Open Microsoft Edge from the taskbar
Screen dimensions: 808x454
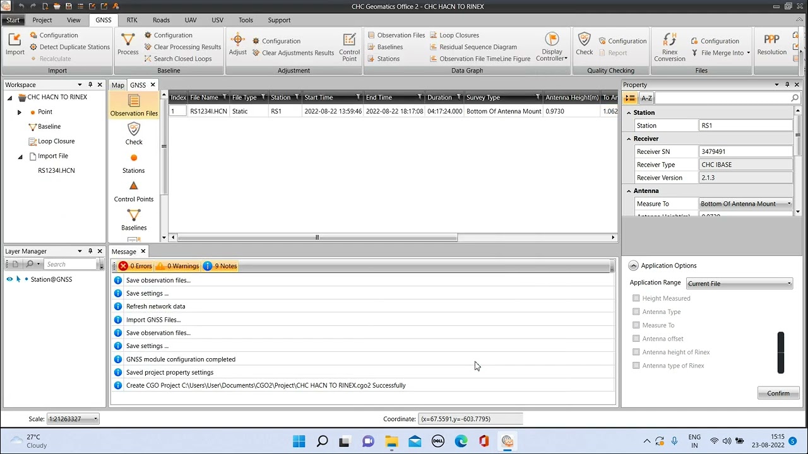point(461,441)
